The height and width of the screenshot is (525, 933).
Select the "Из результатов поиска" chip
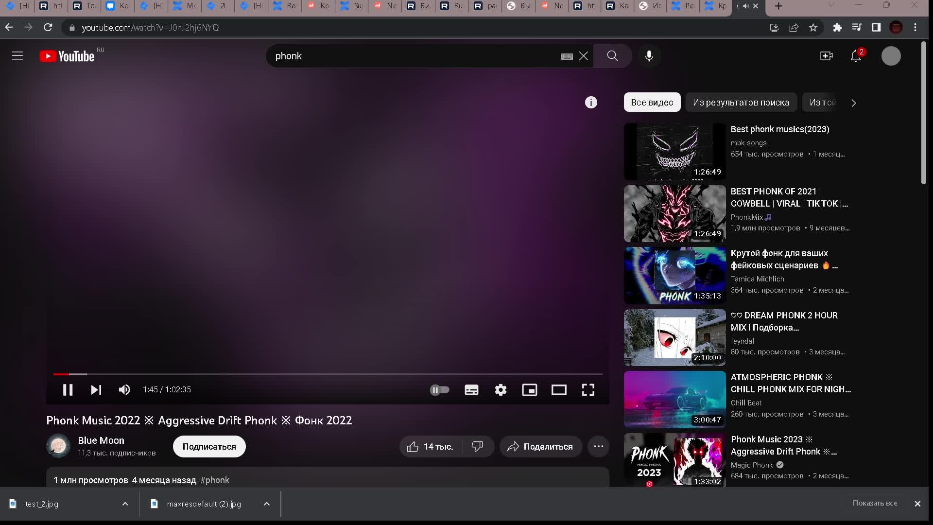[x=741, y=103]
